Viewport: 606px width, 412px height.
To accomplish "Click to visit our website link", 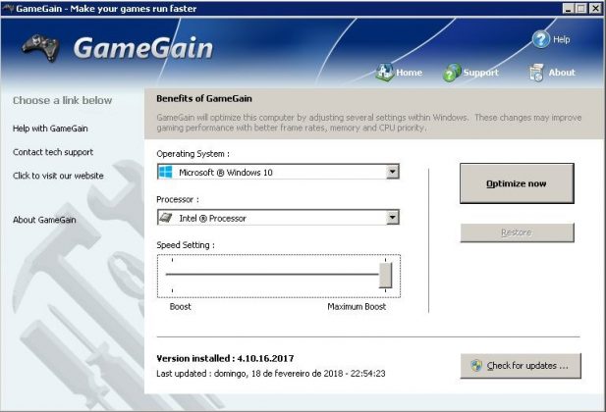I will tap(58, 176).
